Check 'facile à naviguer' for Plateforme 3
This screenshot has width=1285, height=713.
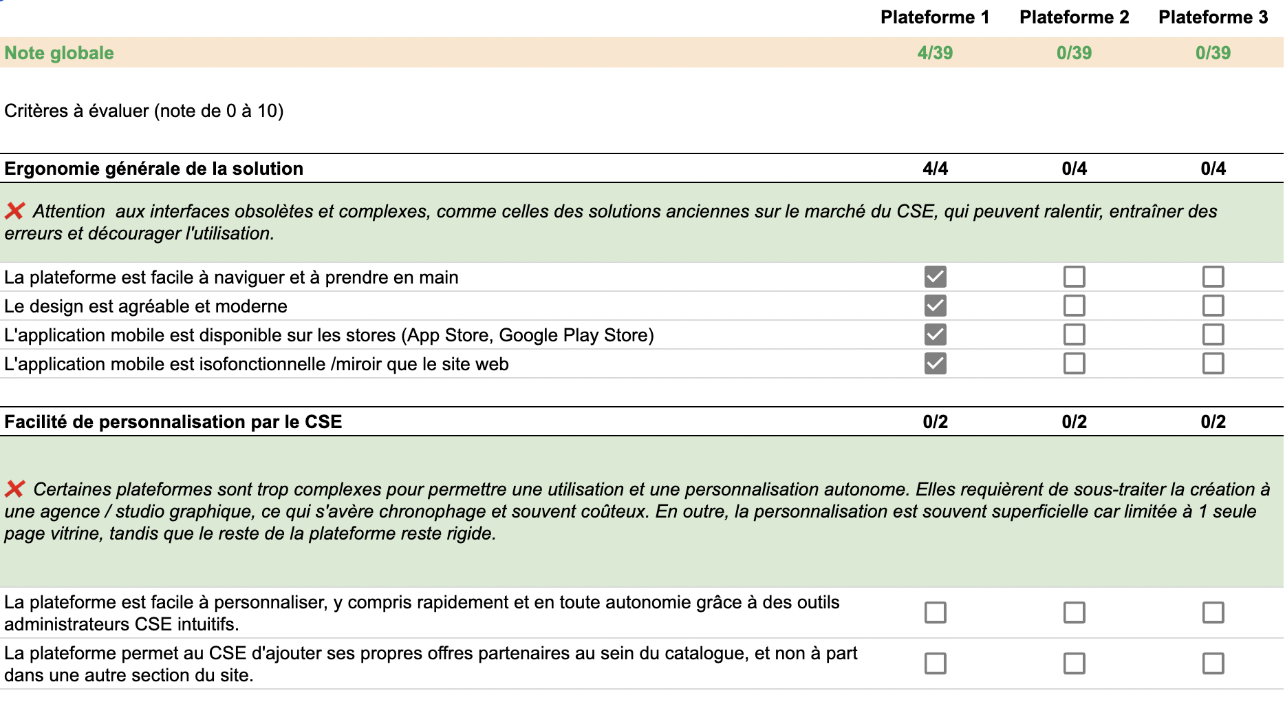[x=1213, y=277]
